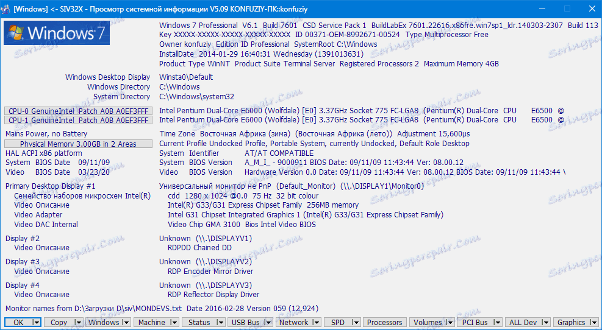Open the CPU-1 GenuineIntel details button

78,121
